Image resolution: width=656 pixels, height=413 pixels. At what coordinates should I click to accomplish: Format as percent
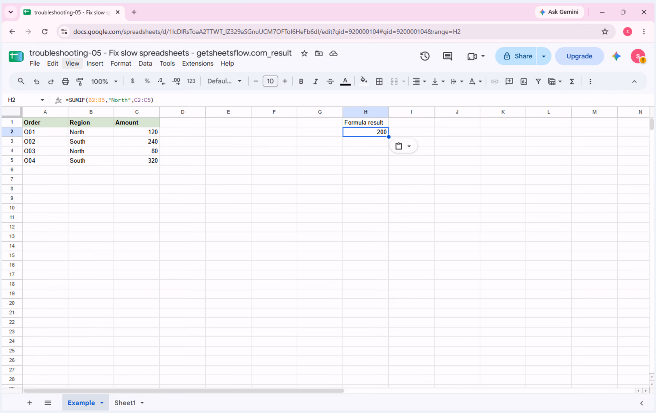[147, 81]
